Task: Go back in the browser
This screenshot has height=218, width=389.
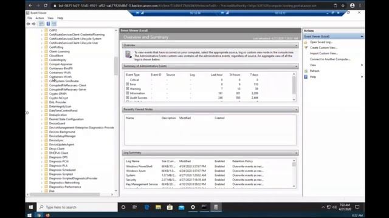Action: coord(30,5)
